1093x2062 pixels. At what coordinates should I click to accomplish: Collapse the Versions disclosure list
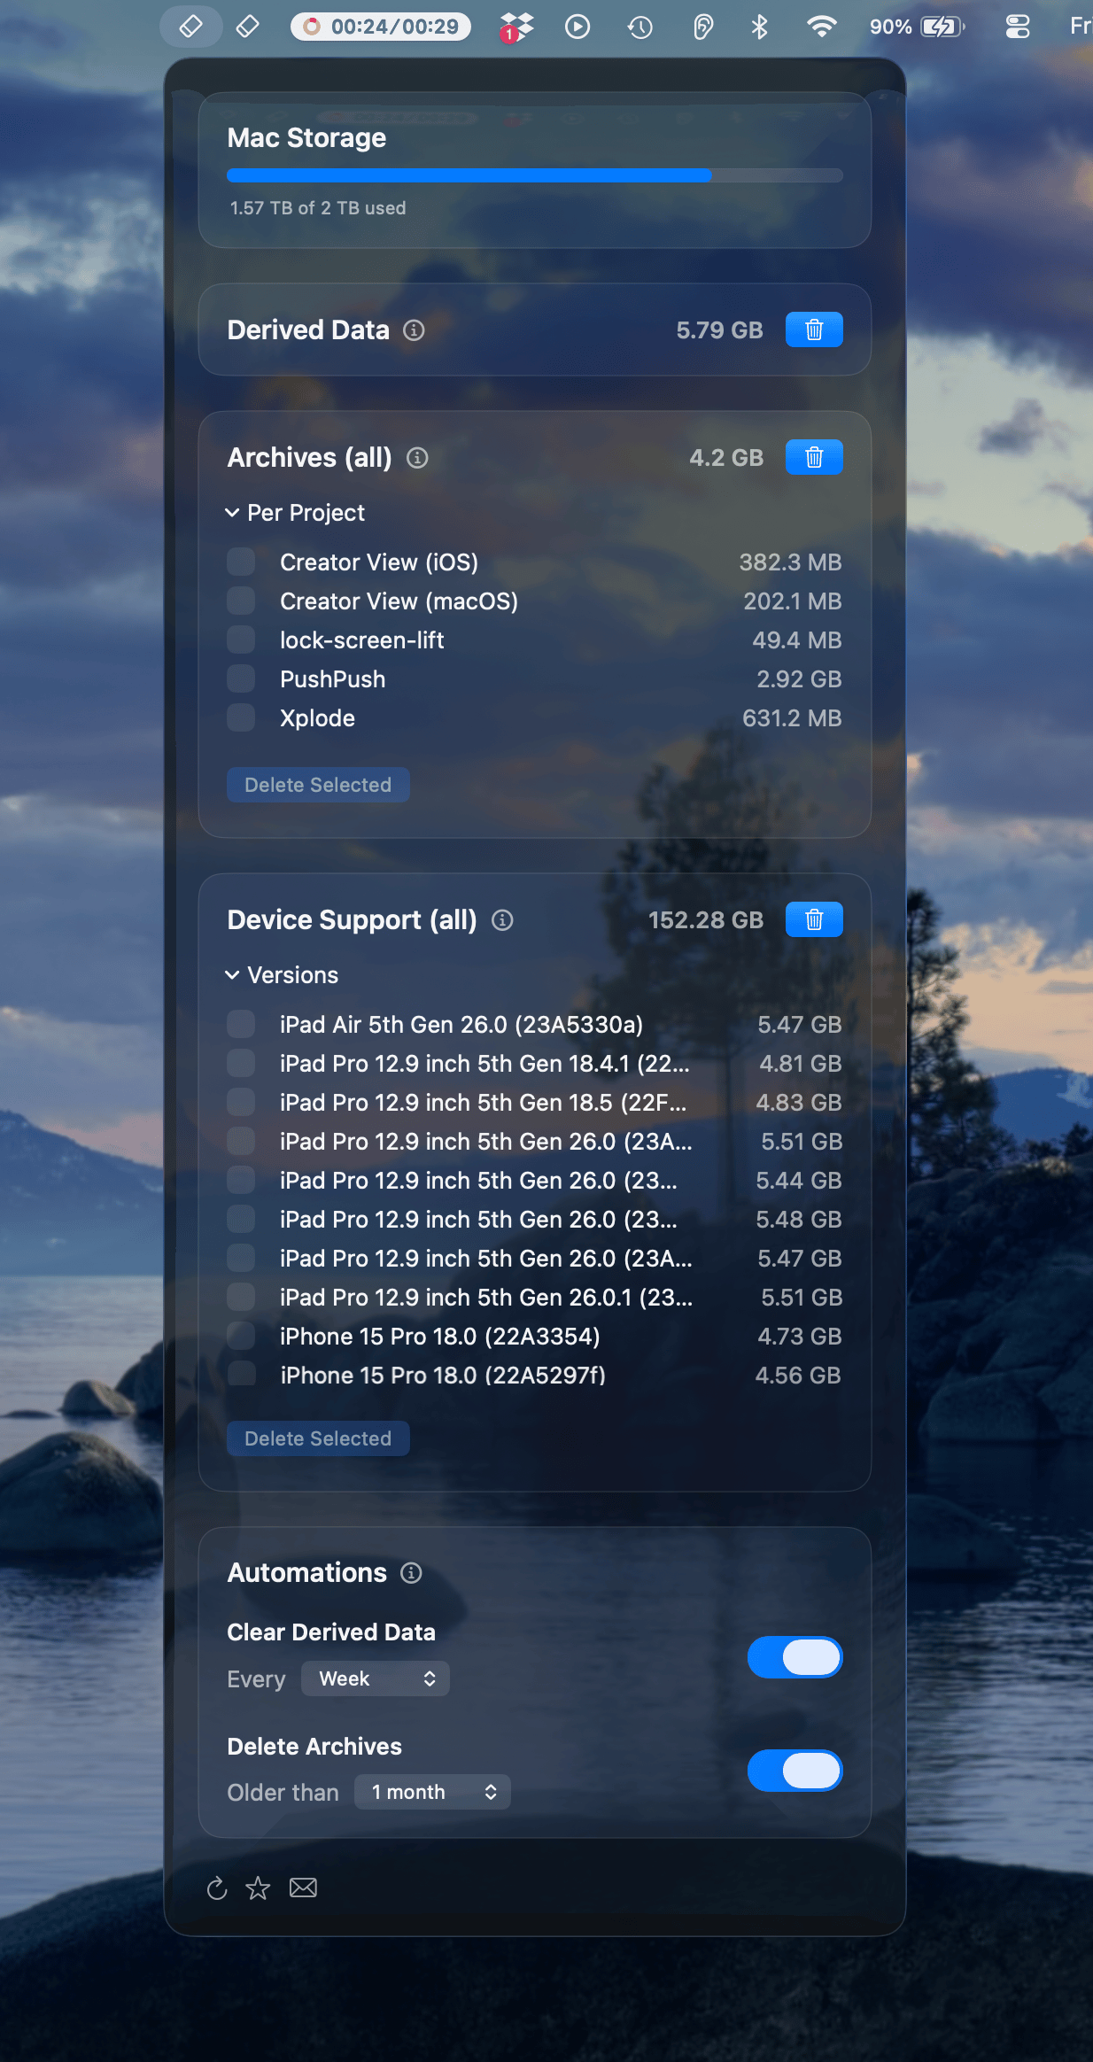click(233, 975)
